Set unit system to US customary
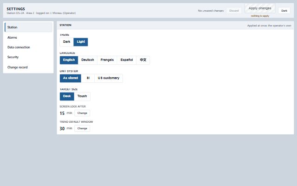 [x=109, y=78]
